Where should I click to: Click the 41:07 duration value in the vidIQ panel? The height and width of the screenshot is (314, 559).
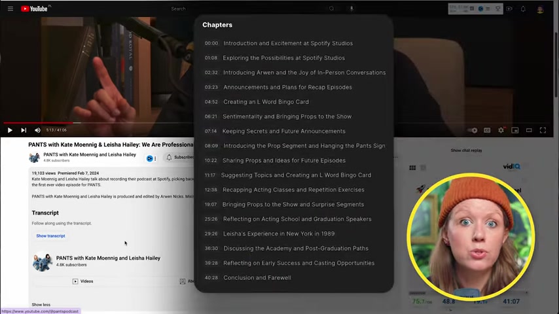pos(511,302)
